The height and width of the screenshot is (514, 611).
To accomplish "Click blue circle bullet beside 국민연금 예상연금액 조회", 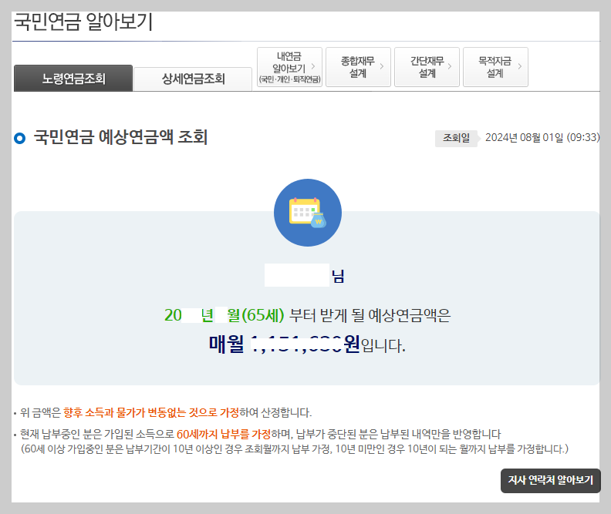I will (19, 138).
